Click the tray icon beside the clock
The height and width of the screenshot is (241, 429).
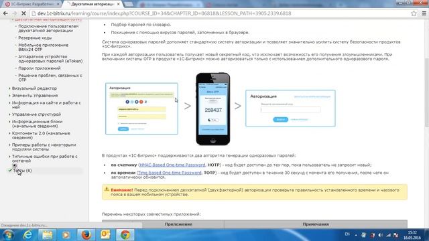coord(396,235)
